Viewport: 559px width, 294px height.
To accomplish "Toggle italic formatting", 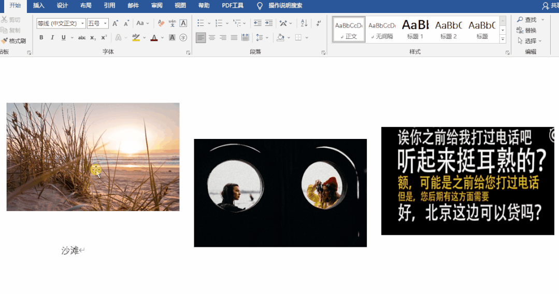I will pyautogui.click(x=52, y=38).
